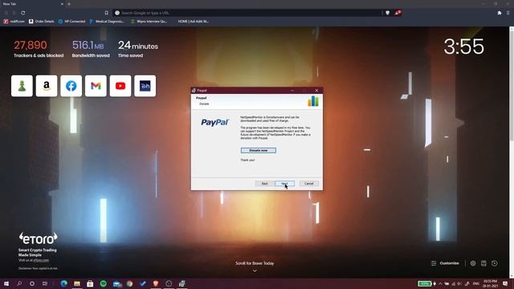
Task: Open the notification center icon
Action: coord(505,283)
